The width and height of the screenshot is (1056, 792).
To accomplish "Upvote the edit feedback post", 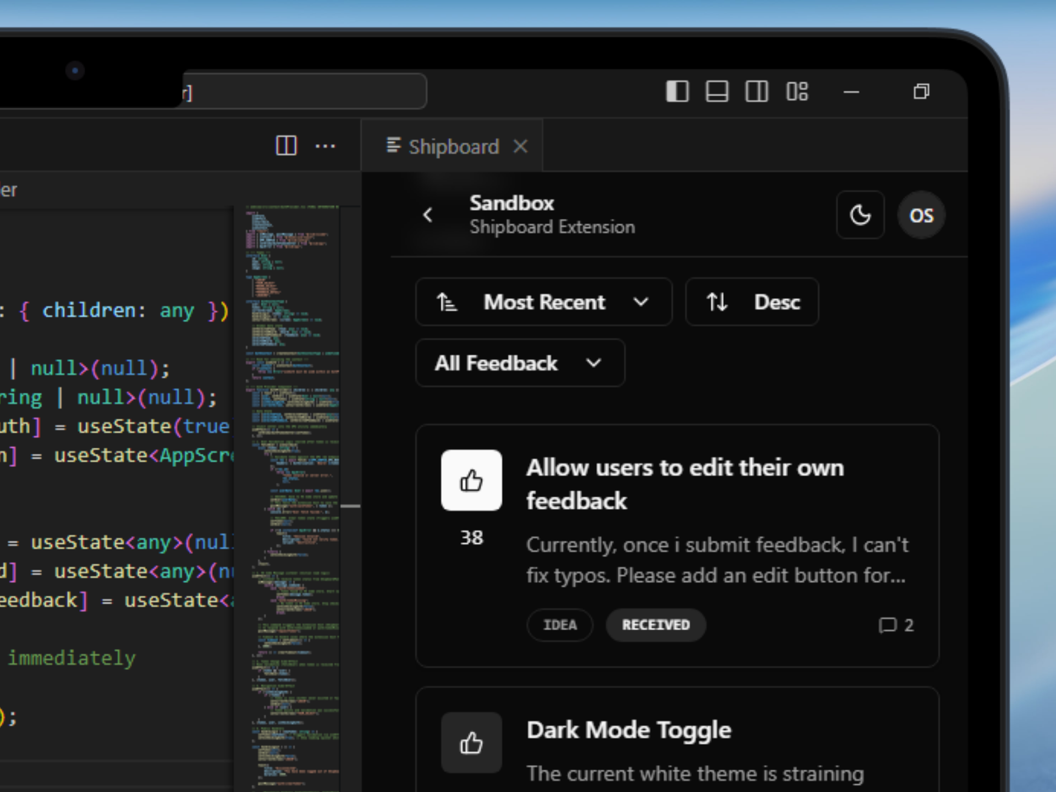I will click(471, 480).
